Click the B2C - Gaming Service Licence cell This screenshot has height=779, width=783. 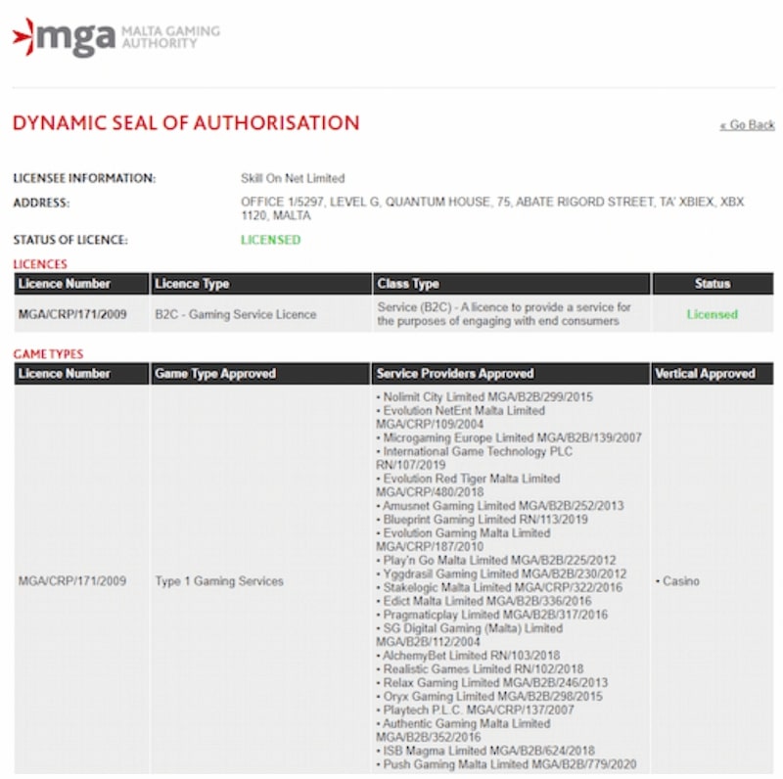point(236,314)
